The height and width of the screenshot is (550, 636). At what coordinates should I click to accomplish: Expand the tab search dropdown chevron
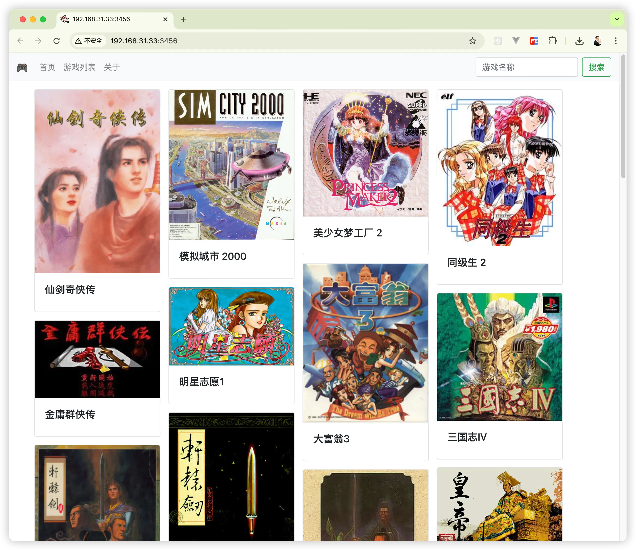(617, 19)
